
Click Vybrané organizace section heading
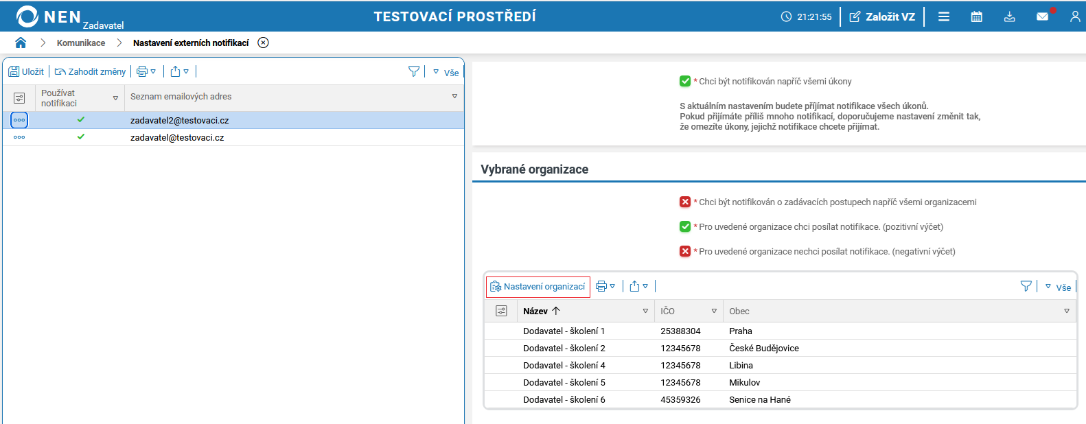point(535,169)
